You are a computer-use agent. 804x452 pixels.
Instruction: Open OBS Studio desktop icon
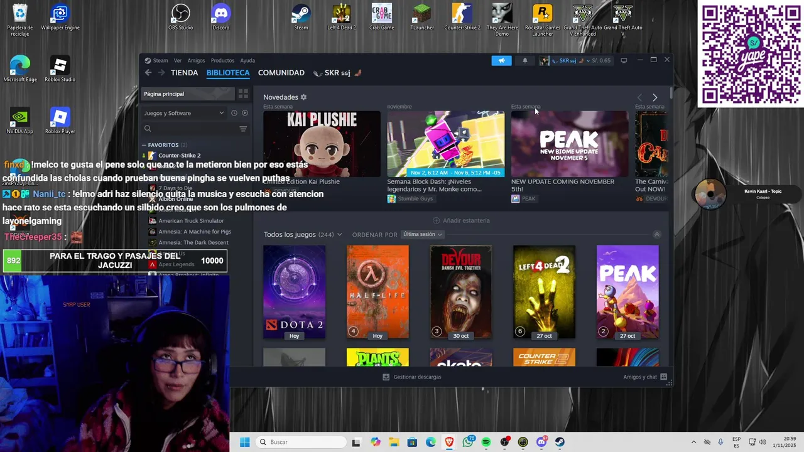tap(181, 17)
